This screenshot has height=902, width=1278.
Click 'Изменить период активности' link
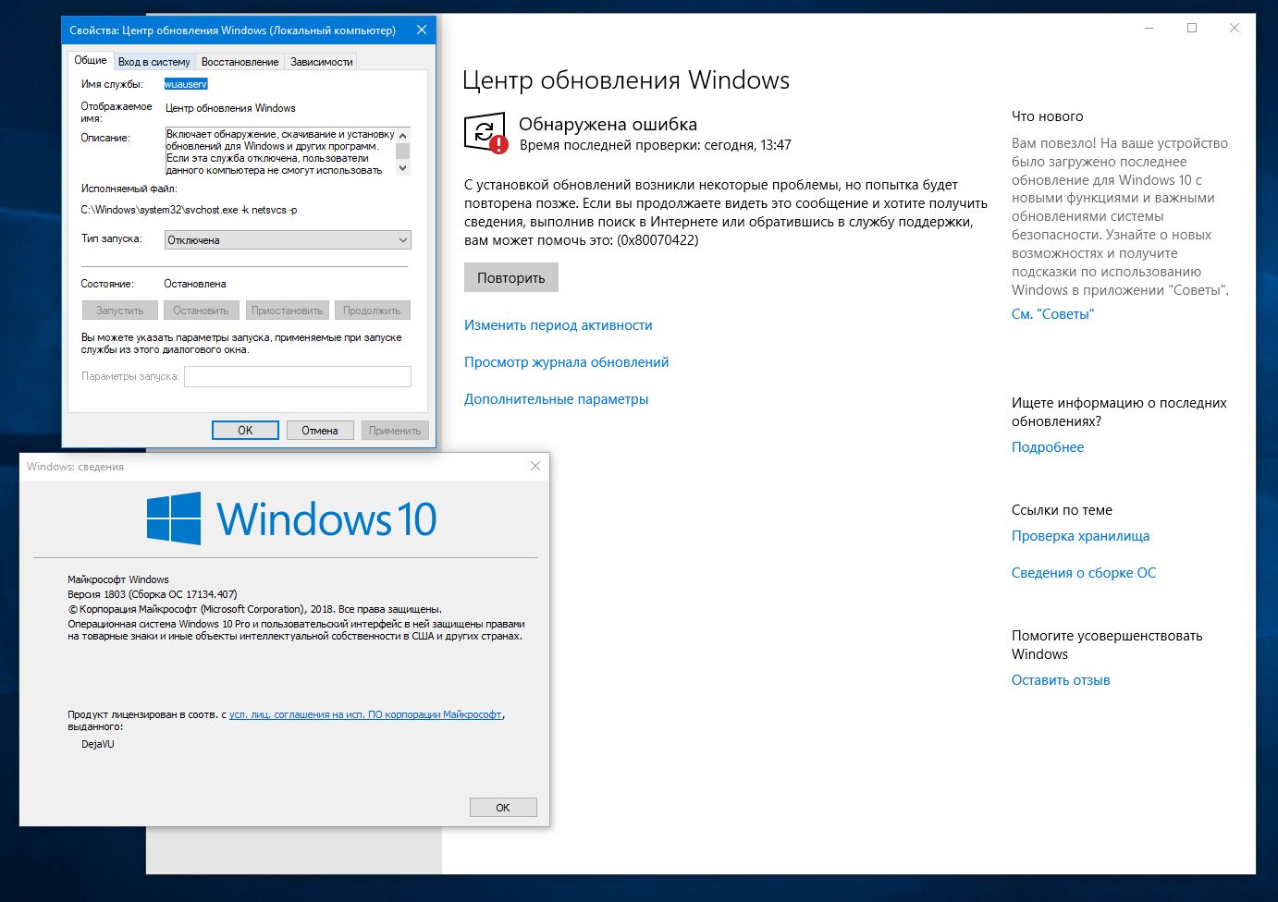558,325
